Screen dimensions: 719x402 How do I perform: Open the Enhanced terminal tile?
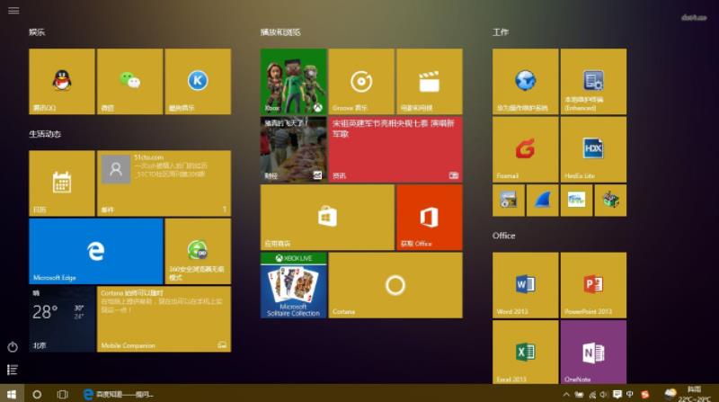(x=593, y=82)
